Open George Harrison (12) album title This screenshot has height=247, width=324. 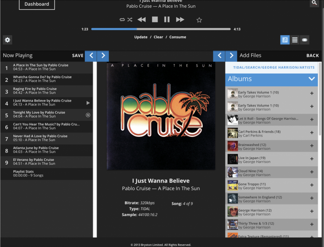click(255, 210)
